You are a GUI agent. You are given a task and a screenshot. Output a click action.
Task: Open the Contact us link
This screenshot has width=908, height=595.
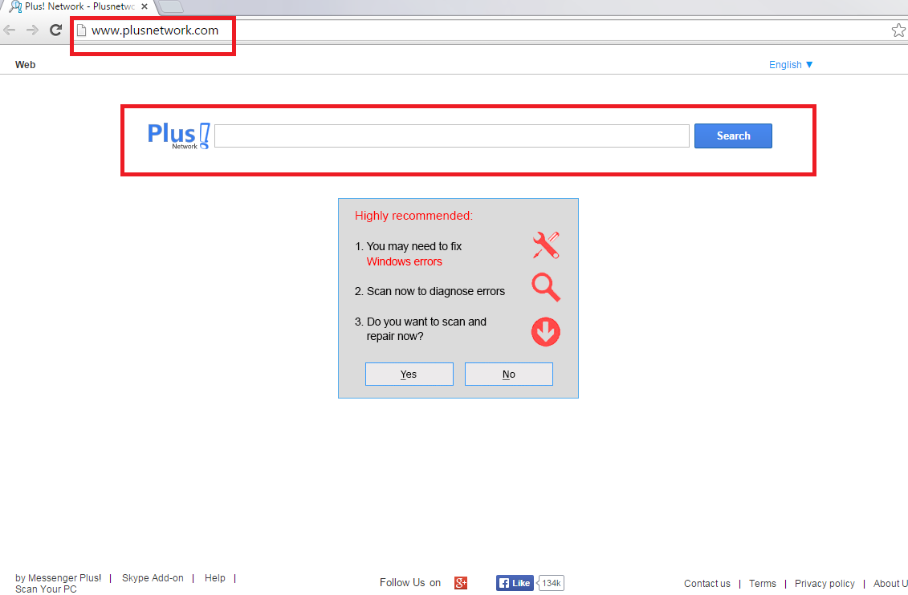point(707,584)
